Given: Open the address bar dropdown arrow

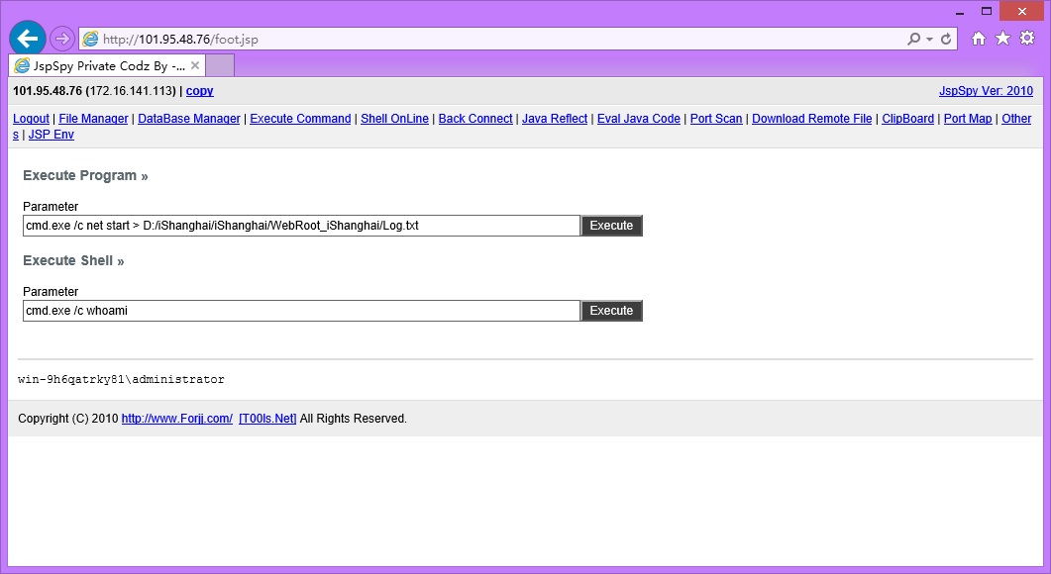Looking at the screenshot, I should click(x=930, y=39).
